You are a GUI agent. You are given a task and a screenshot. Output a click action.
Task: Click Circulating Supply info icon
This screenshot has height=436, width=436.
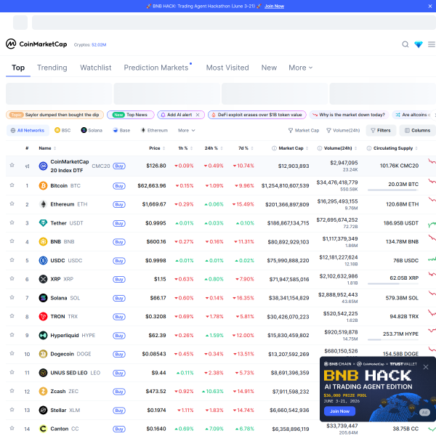coord(369,148)
